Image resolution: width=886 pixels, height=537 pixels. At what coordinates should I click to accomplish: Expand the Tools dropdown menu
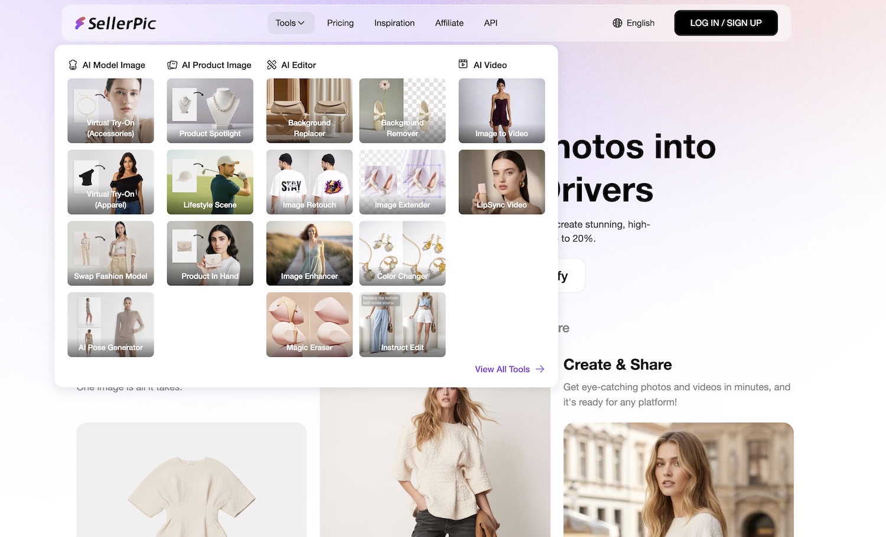pos(291,22)
